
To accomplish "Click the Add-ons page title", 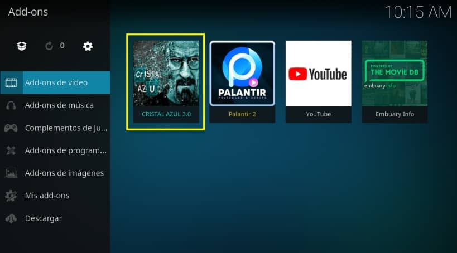I will [x=28, y=12].
